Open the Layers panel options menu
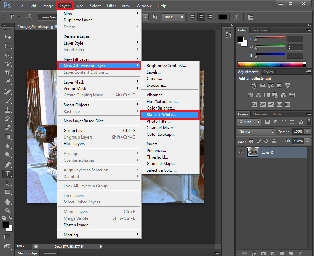This screenshot has height=256, width=314. [x=308, y=114]
